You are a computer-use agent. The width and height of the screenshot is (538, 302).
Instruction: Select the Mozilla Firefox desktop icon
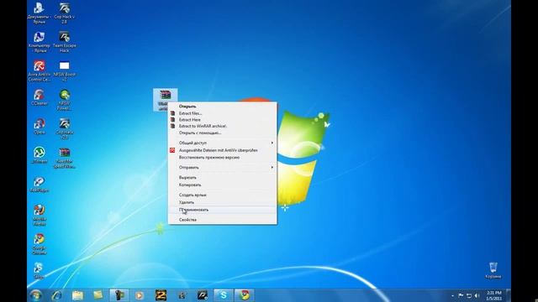point(40,216)
